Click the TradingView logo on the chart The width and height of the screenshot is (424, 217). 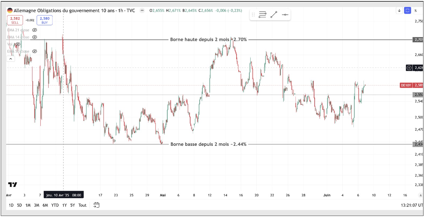point(12,185)
